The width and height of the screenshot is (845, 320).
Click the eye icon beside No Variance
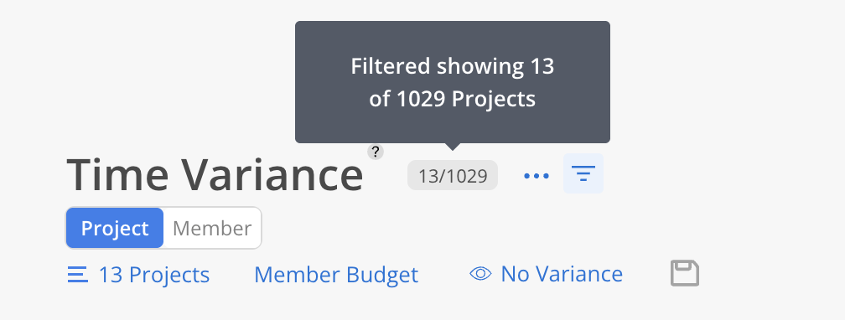[480, 274]
